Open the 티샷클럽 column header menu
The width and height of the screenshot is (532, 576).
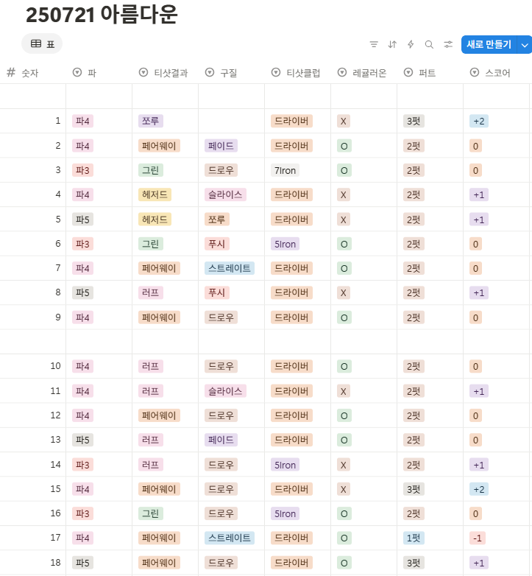(x=297, y=73)
